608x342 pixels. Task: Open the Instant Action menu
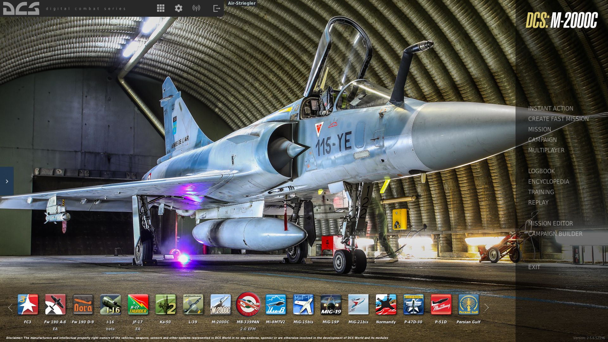[550, 108]
